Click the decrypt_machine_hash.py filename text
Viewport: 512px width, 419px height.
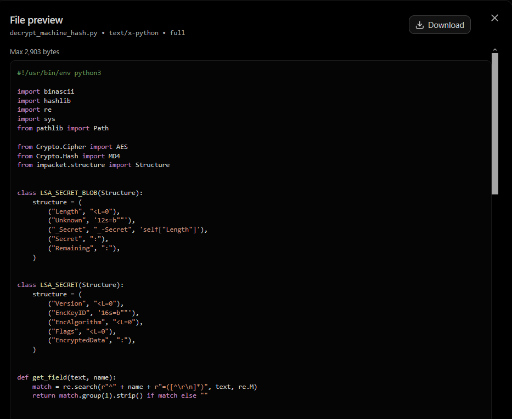coord(54,33)
